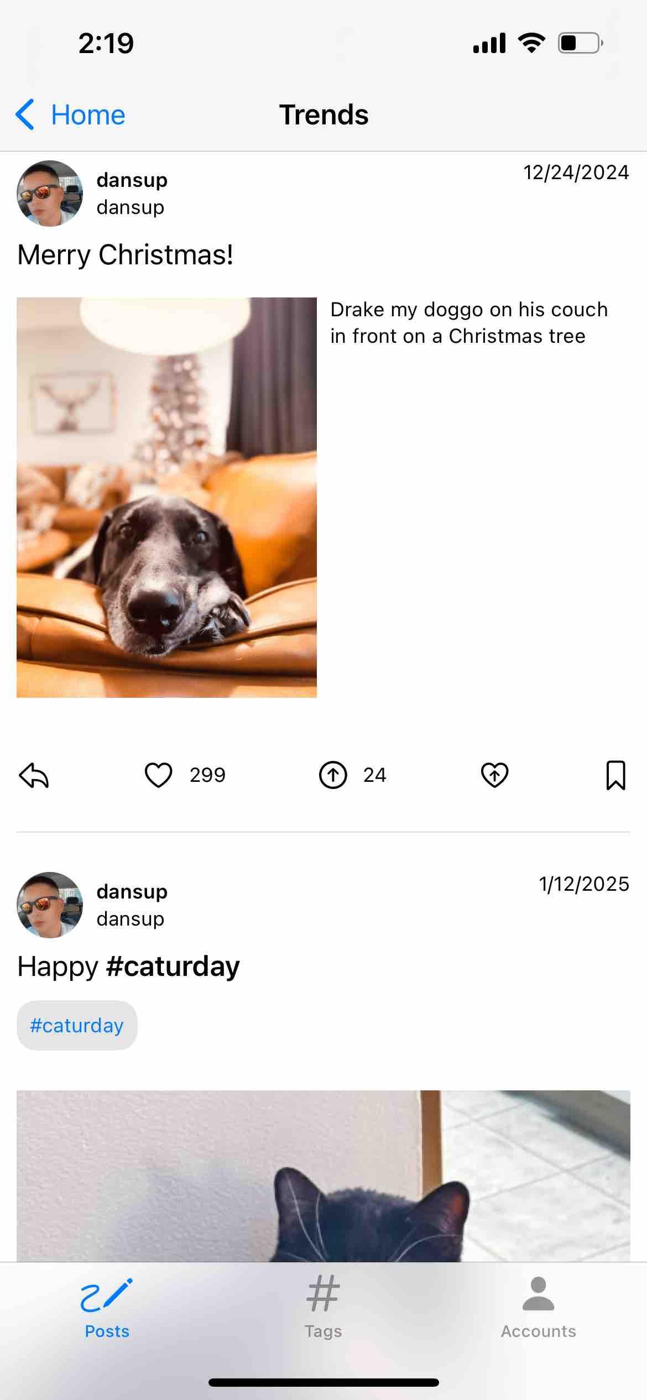Viewport: 647px width, 1400px height.
Task: Like the Merry Christmas post with the heart icon
Action: click(x=159, y=775)
